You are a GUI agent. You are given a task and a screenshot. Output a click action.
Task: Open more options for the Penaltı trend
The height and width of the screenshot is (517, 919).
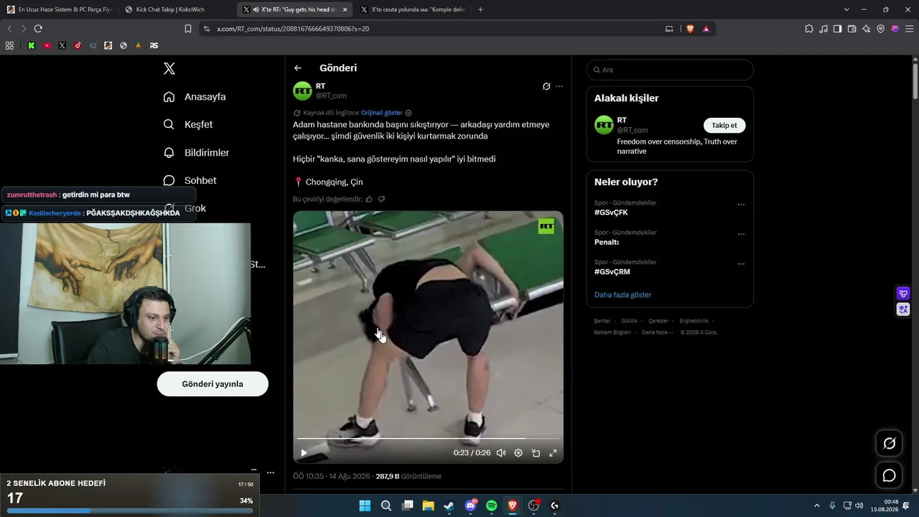741,234
